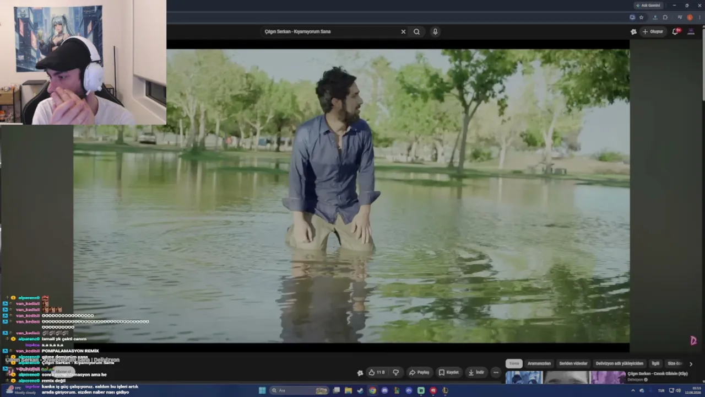The height and width of the screenshot is (397, 705).
Task: Show hidden system tray icons chevron
Action: 633,390
